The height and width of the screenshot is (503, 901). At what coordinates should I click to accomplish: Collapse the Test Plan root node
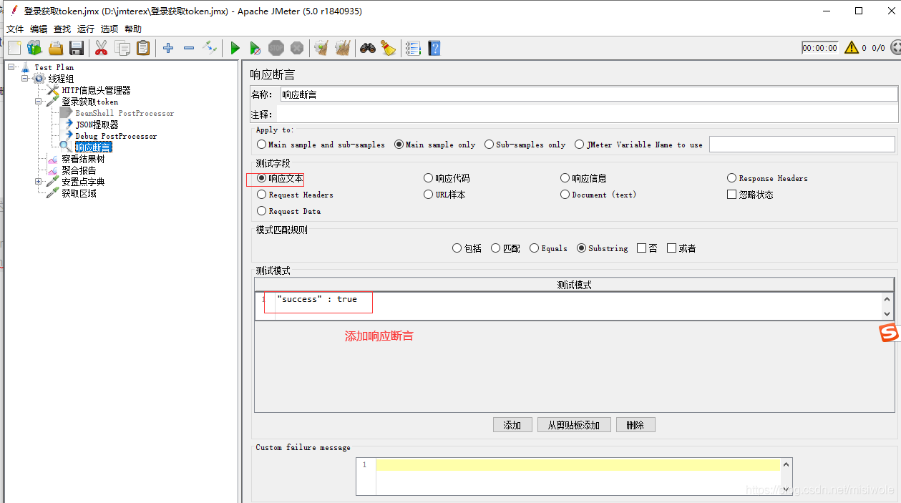pos(11,67)
